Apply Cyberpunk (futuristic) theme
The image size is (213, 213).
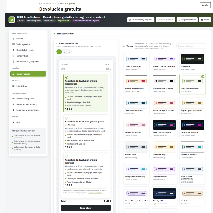coord(193,128)
